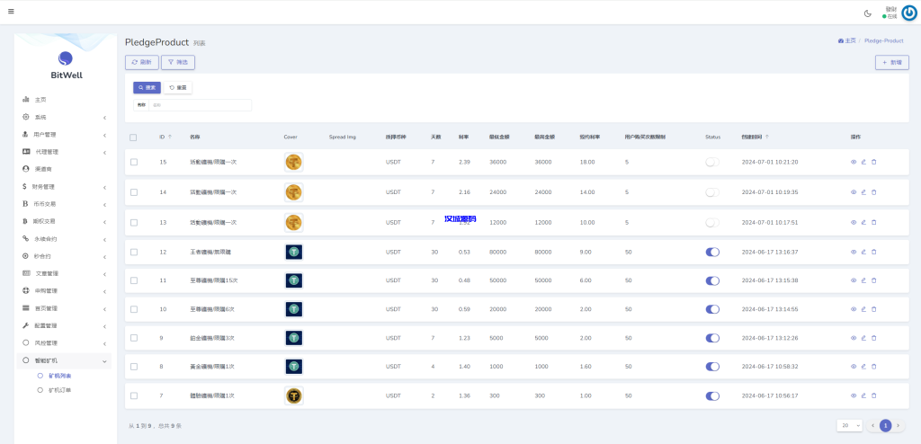Go to 主页 in the sidebar
The width and height of the screenshot is (921, 444).
tap(40, 100)
